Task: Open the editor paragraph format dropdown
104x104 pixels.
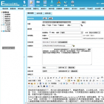Action: [42, 81]
